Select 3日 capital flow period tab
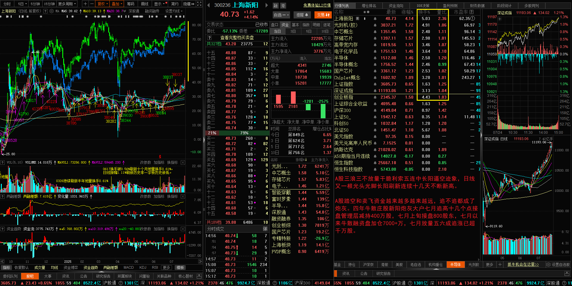Image resolution: width=572 pixels, height=286 pixels. 293,31
